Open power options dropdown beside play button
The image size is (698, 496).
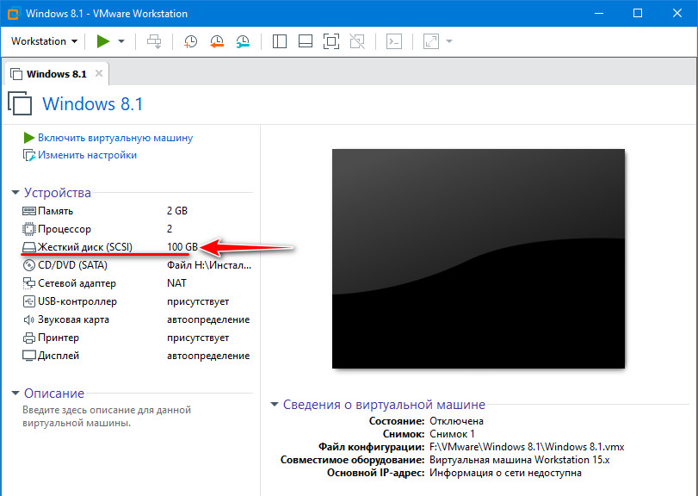click(x=121, y=41)
